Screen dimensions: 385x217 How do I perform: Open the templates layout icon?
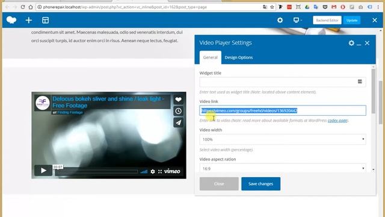point(46,20)
